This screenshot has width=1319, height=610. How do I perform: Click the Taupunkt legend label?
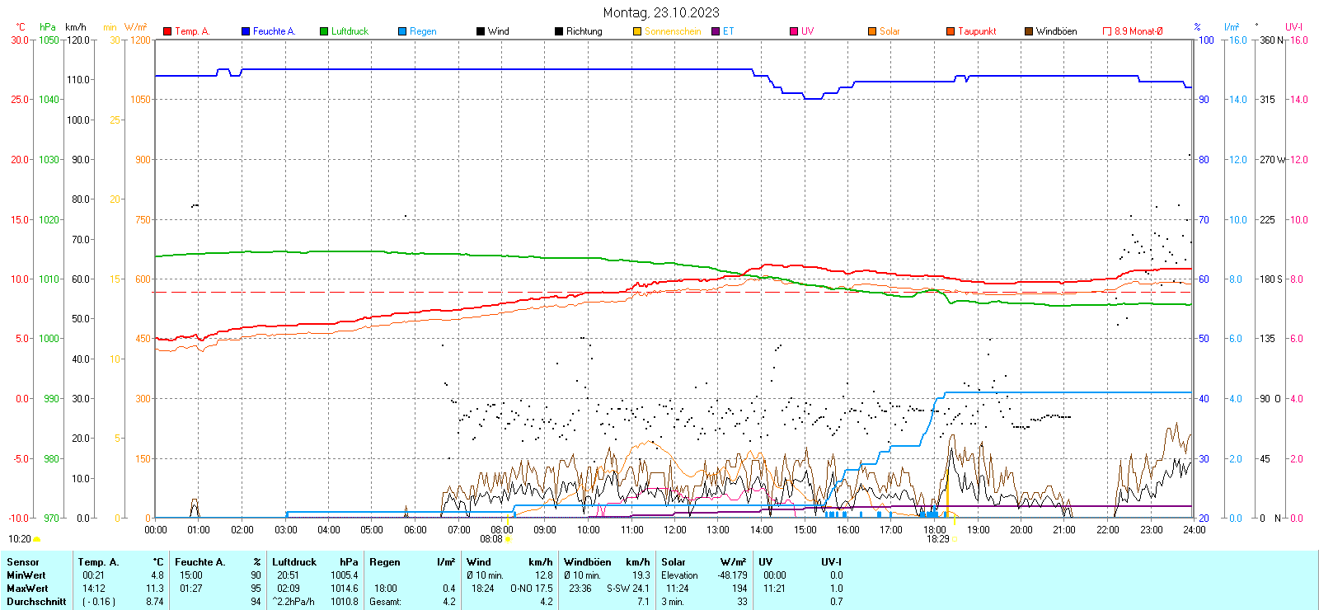977,31
